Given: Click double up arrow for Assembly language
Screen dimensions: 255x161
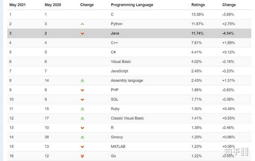Looking at the screenshot, I should tap(82, 80).
